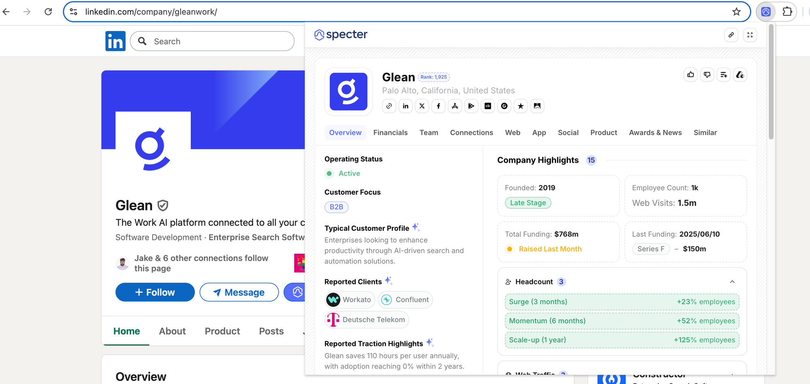Give Glean a thumbs up in Specter

click(x=691, y=74)
